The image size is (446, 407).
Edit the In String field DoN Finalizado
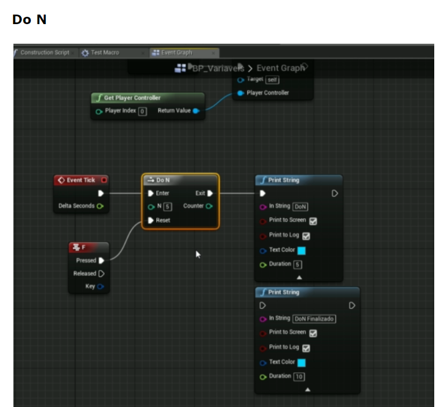(x=314, y=319)
